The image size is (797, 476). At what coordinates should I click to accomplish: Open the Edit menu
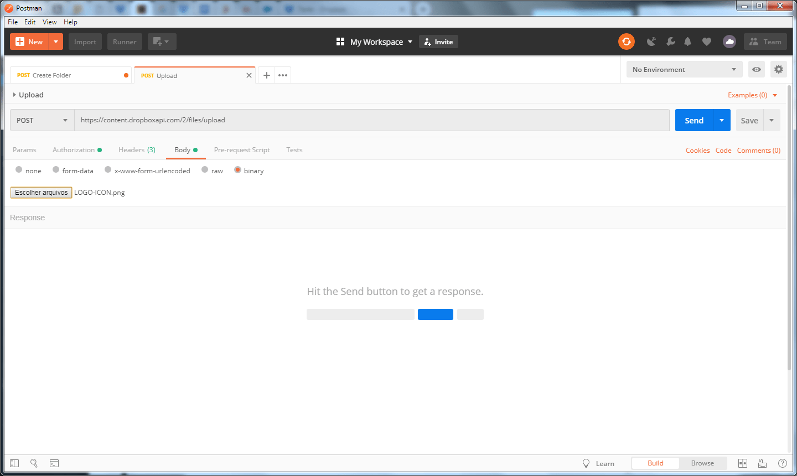[x=30, y=22]
